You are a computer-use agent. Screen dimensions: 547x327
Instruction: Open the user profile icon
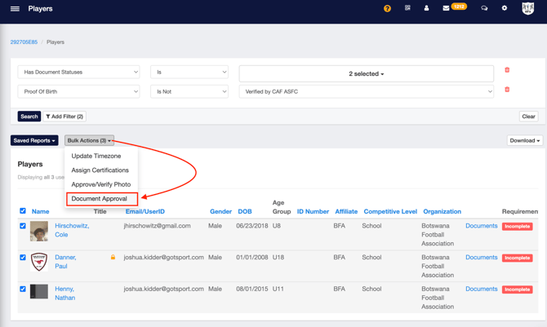[x=426, y=8]
